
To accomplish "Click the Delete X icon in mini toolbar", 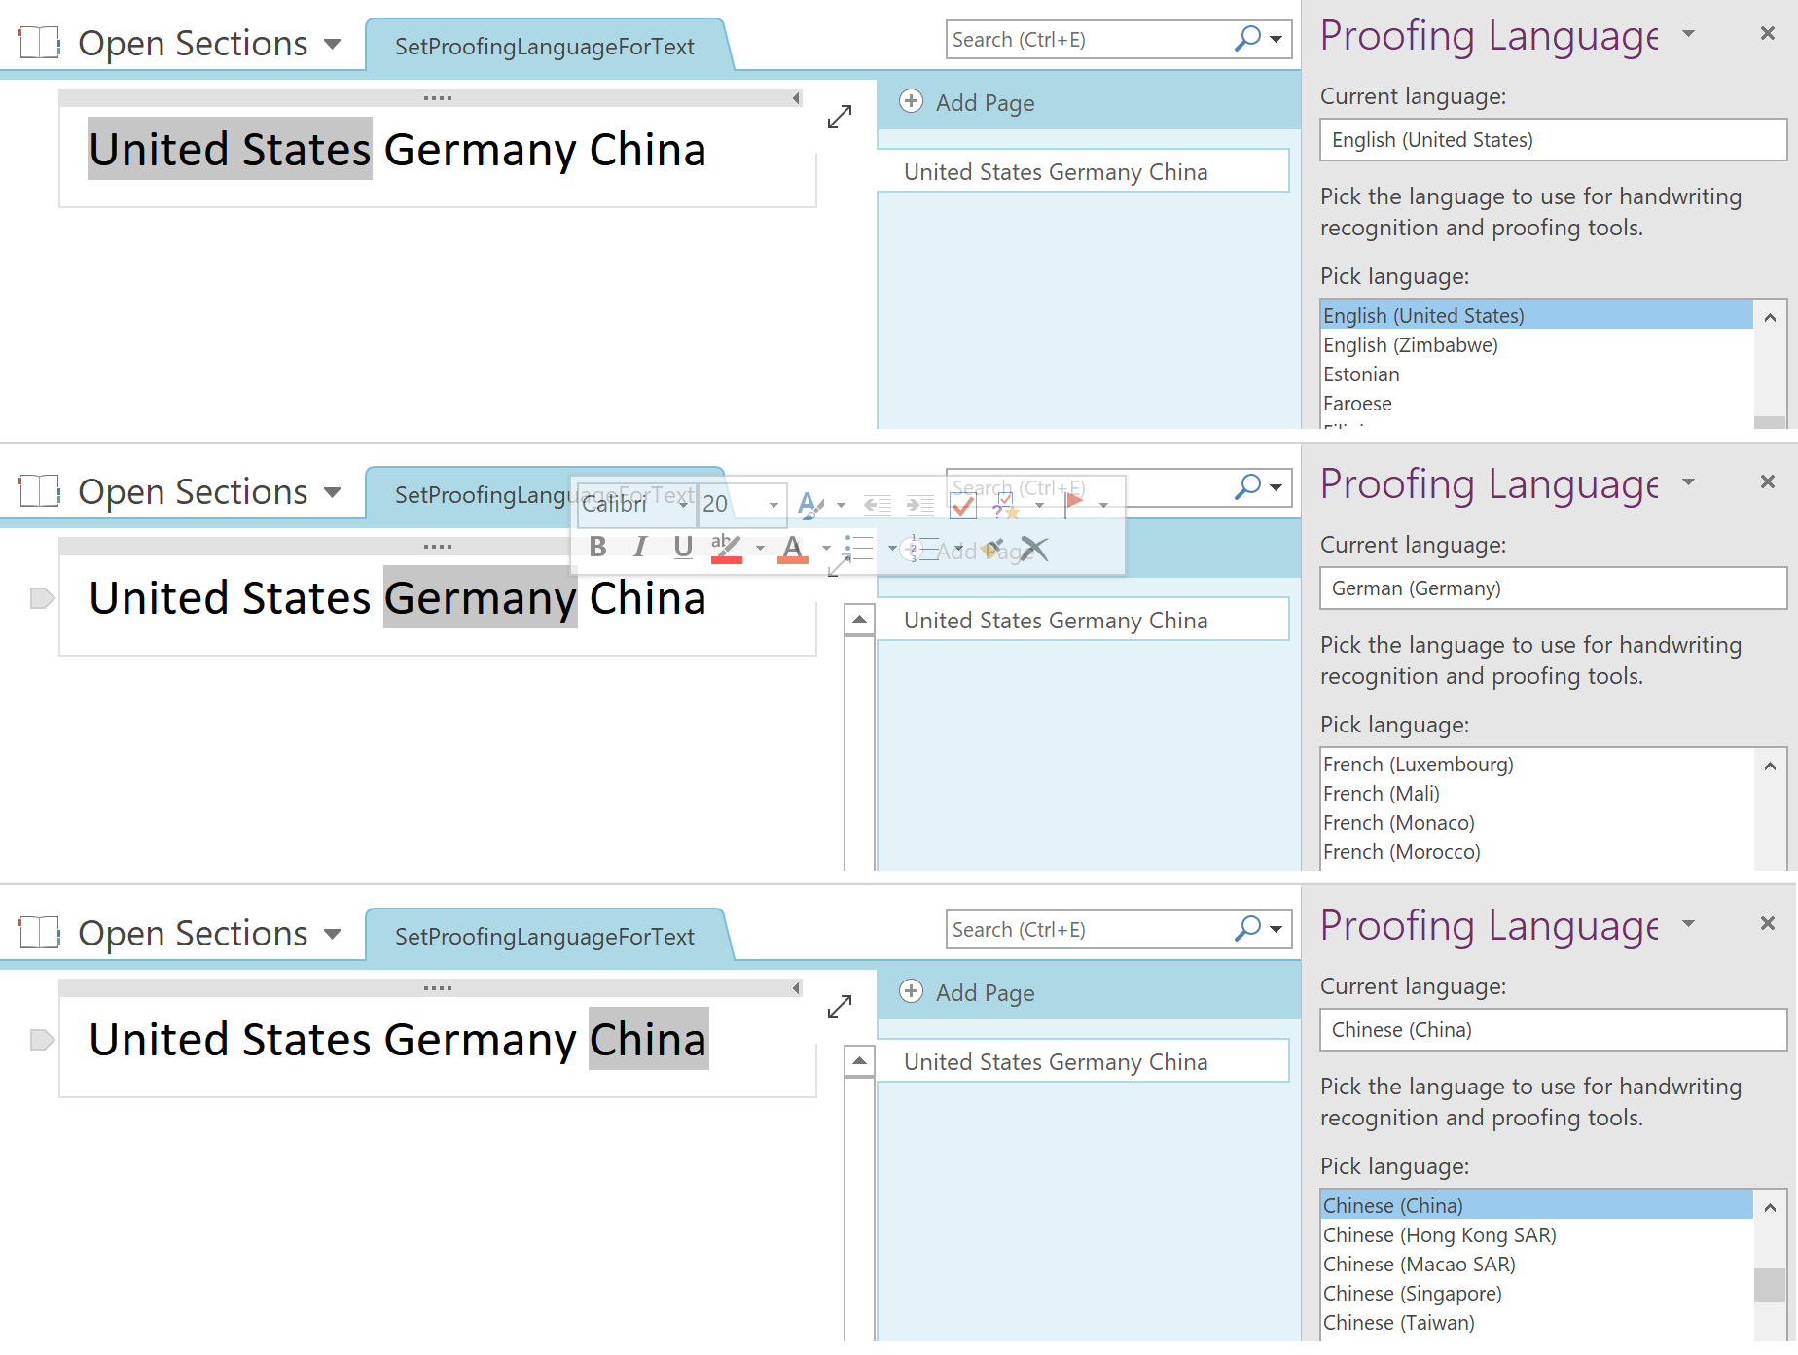I will [1034, 550].
